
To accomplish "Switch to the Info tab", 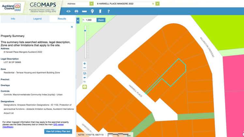I will tap(13, 19).
